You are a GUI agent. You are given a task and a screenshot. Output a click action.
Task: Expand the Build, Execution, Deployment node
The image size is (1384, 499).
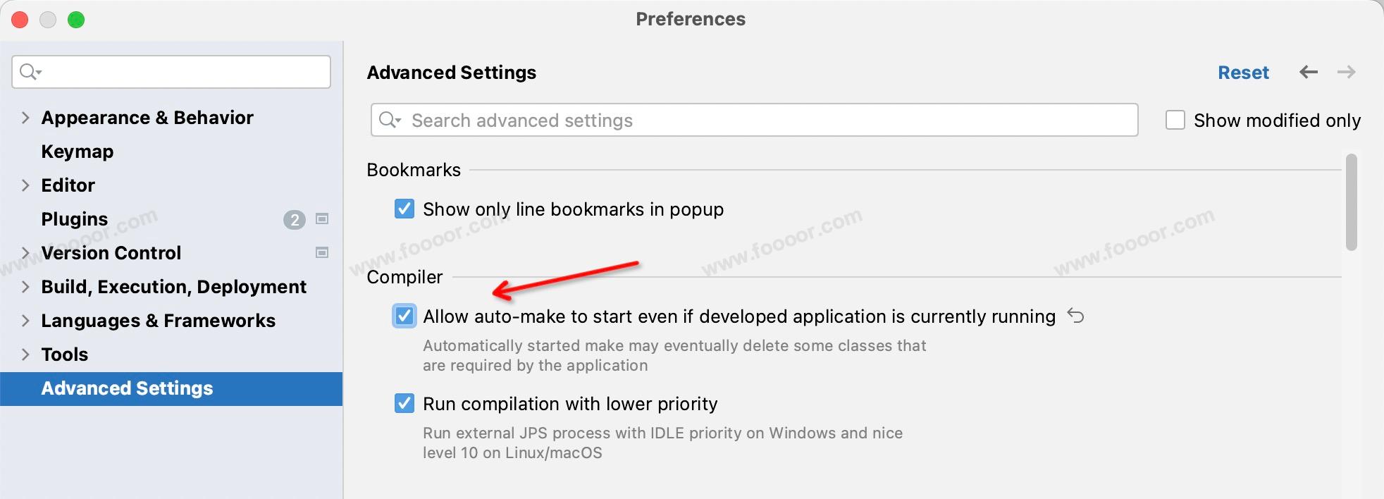coord(25,287)
